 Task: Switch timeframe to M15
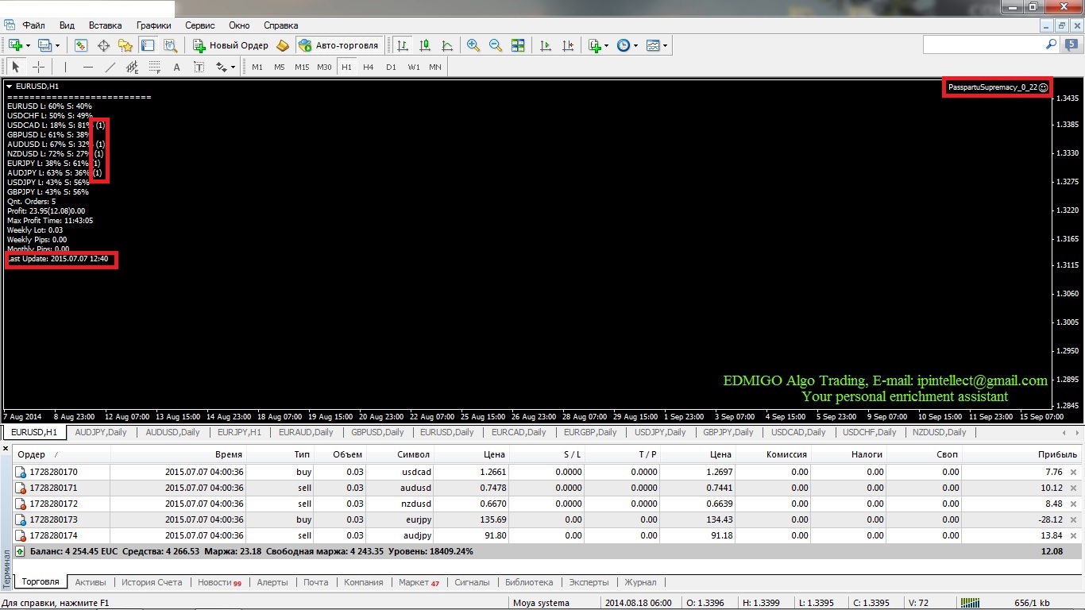pyautogui.click(x=302, y=67)
